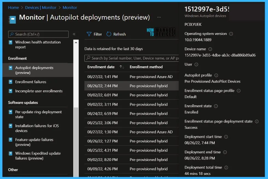Click info icon beside Enrollment status page deployment state
268x179 pixels.
click(257, 121)
